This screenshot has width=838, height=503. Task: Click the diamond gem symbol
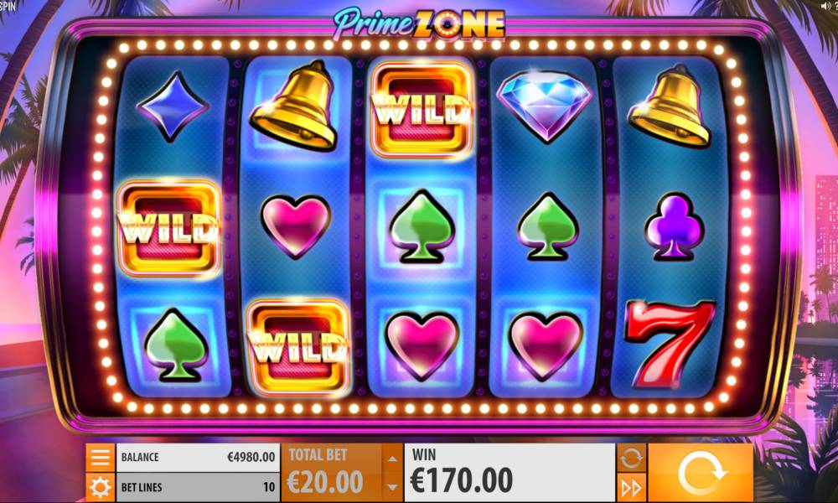[x=545, y=105]
